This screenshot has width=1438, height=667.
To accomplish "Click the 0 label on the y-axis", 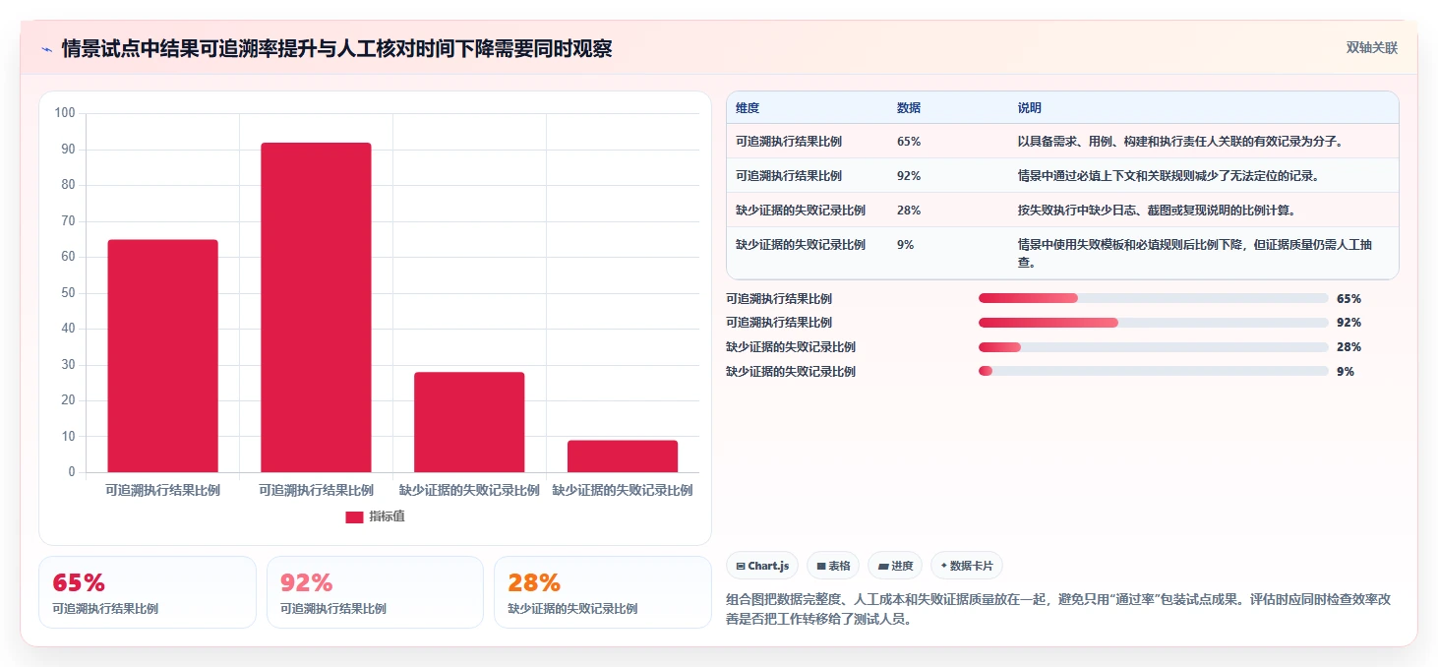I will [x=72, y=472].
